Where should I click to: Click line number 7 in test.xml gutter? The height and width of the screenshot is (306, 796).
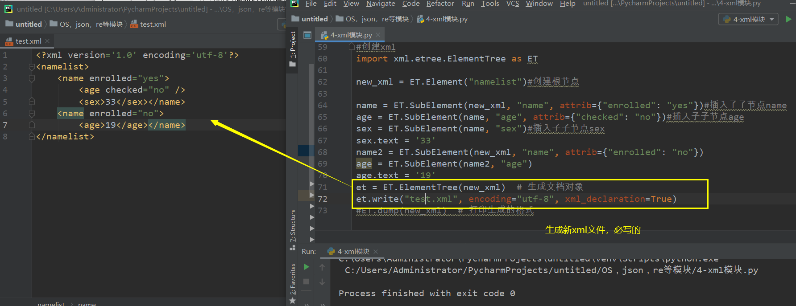point(5,125)
